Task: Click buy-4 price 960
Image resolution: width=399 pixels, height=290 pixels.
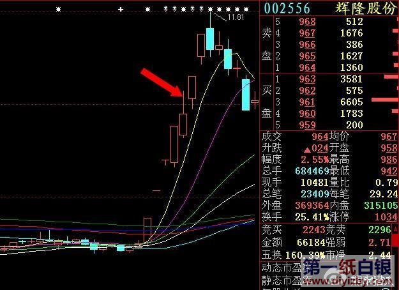Action: click(x=308, y=114)
